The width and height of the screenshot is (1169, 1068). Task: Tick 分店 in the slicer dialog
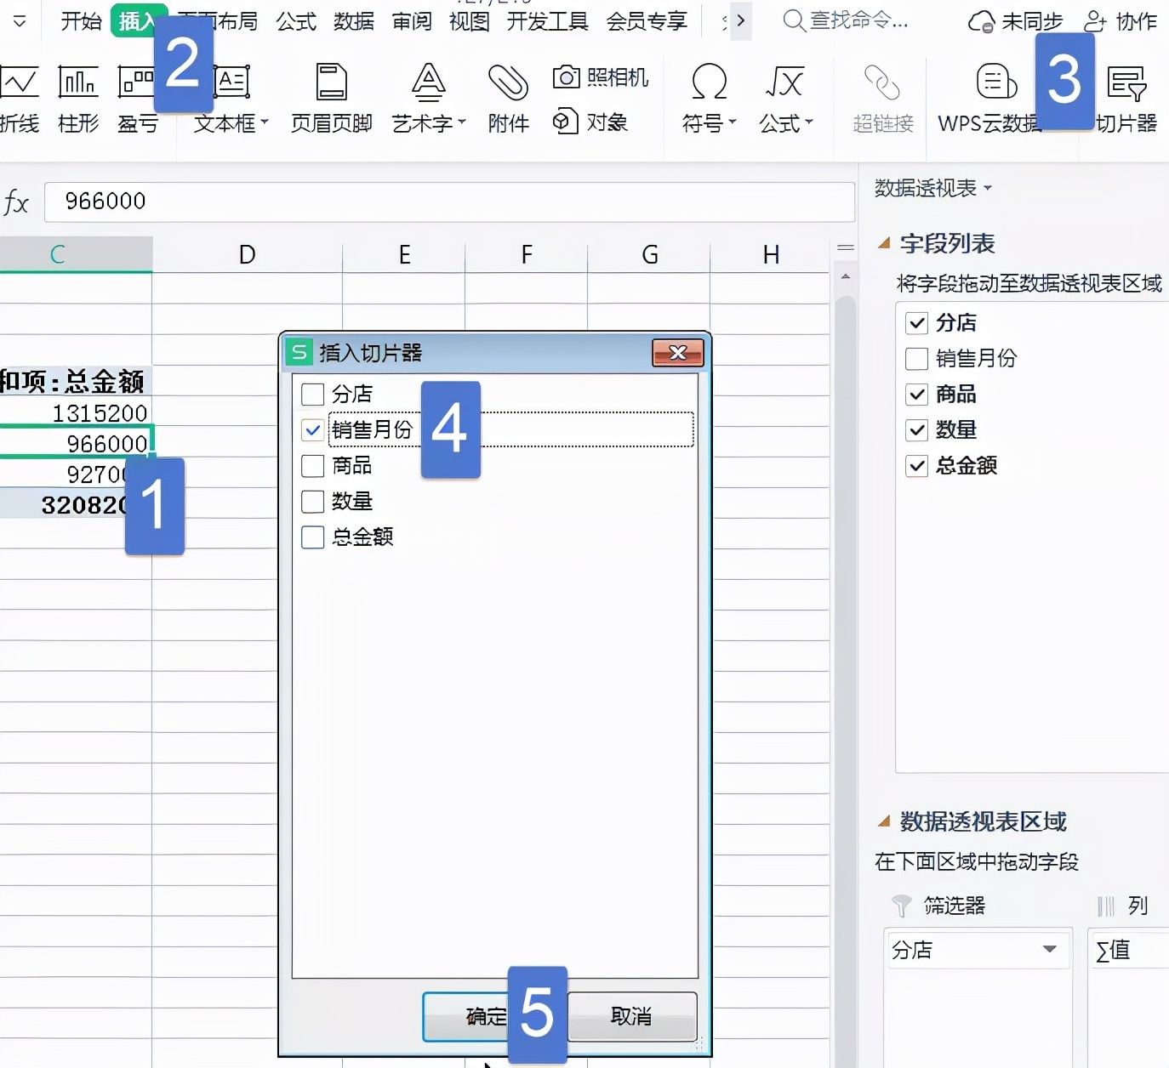tap(313, 394)
